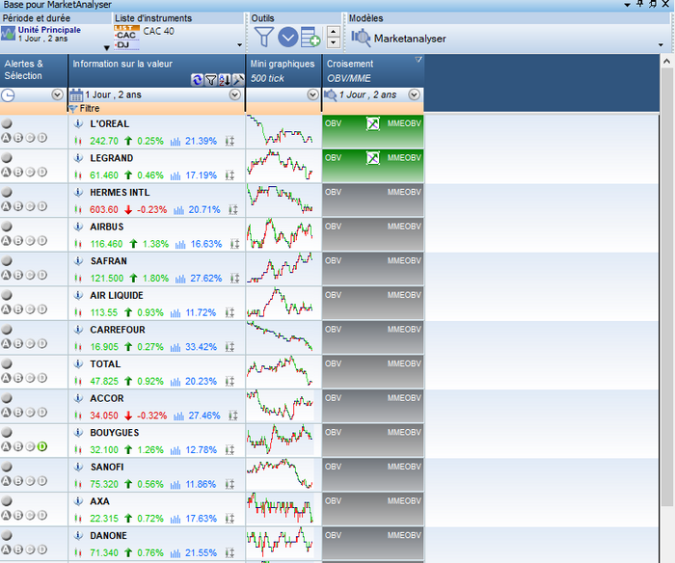Screen dimensions: 675x563
Task: Pin the panel with the pushpin icon
Action: pyautogui.click(x=640, y=4)
